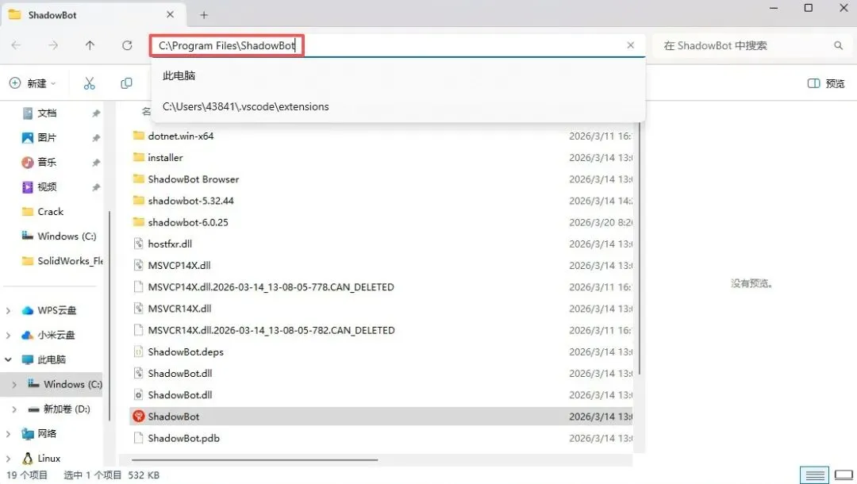Open 图片 in quick access
This screenshot has height=484, width=857.
point(47,137)
